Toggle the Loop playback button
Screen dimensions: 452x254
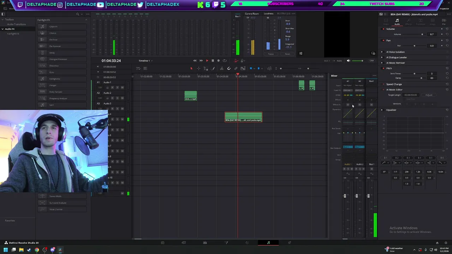(225, 61)
